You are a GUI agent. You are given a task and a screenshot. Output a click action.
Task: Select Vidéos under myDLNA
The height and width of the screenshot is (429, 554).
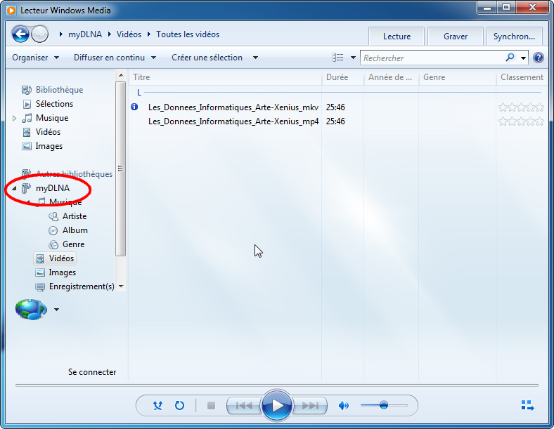pyautogui.click(x=55, y=258)
